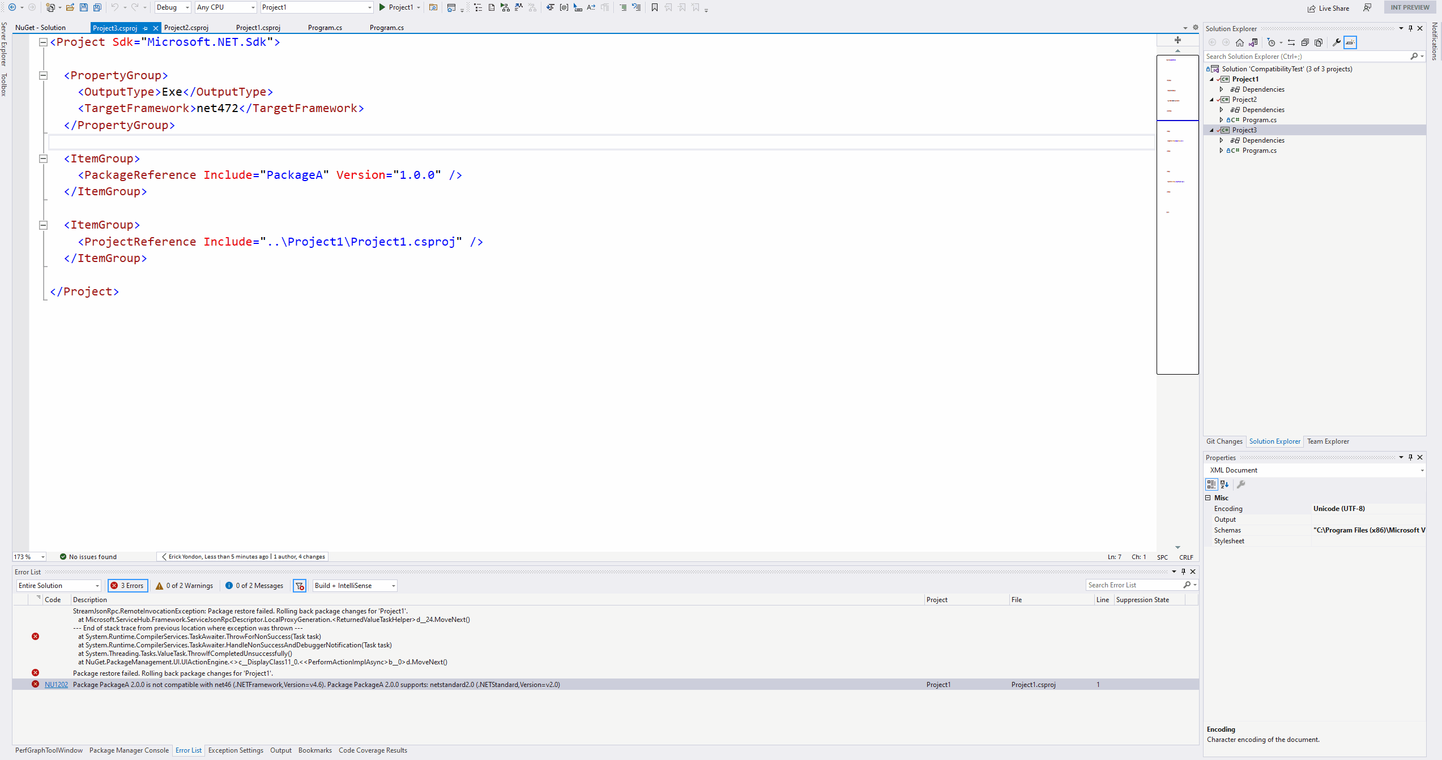Select the Save All icon
This screenshot has width=1442, height=760.
96,7
